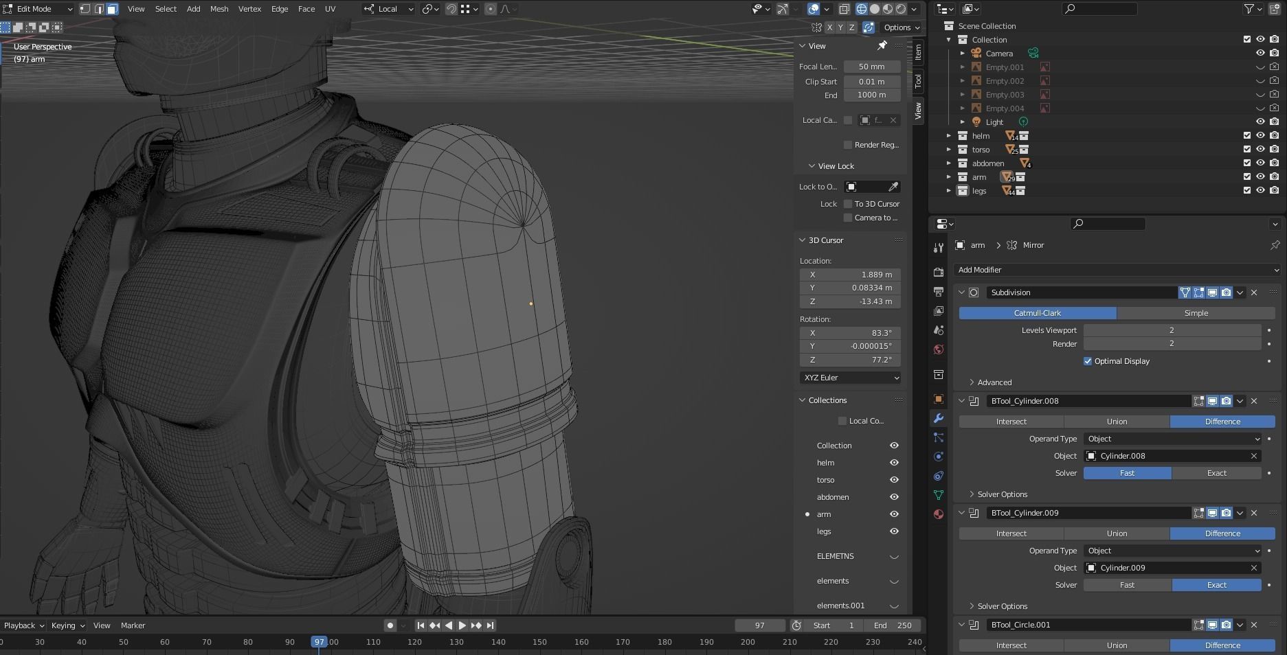Screen dimensions: 1287x655
Task: Toggle Subdivision modifier render camera icon
Action: click(1227, 292)
